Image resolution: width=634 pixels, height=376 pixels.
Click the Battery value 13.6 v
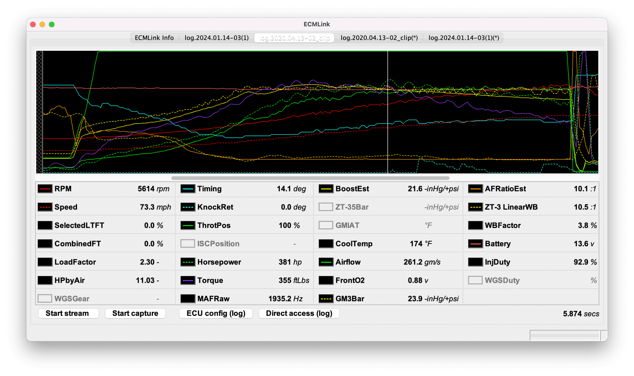584,244
